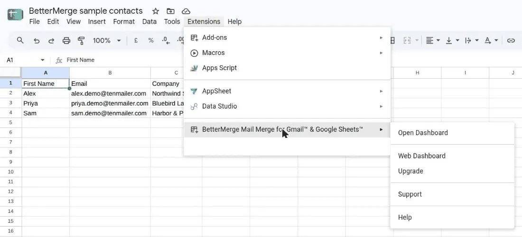Decrease decimal places
This screenshot has width=522, height=237.
tap(166, 41)
